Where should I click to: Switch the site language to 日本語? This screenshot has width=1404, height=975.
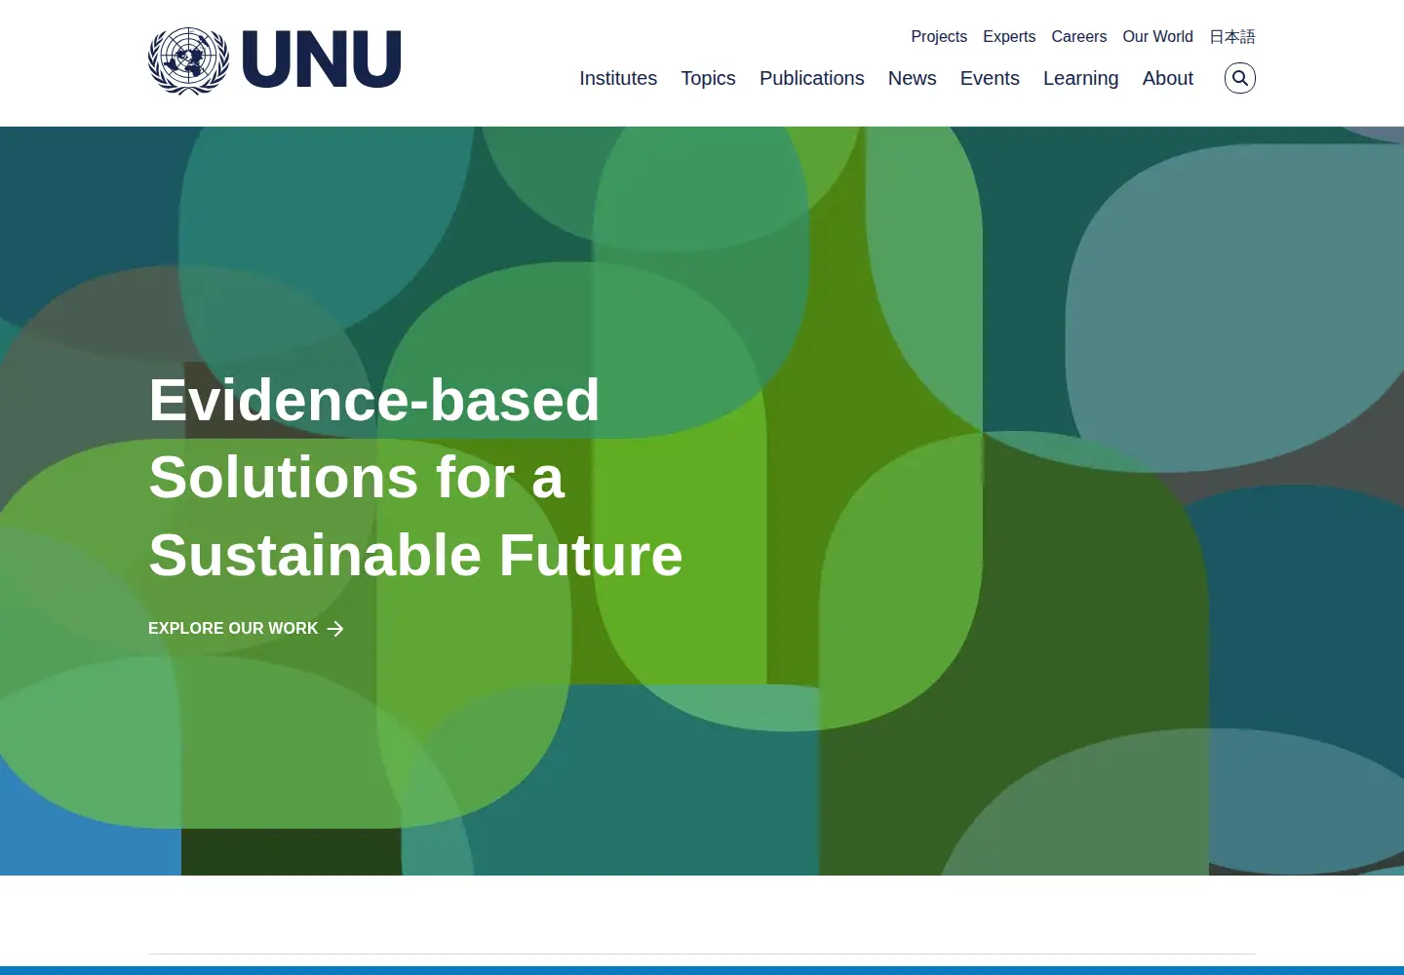(x=1232, y=36)
